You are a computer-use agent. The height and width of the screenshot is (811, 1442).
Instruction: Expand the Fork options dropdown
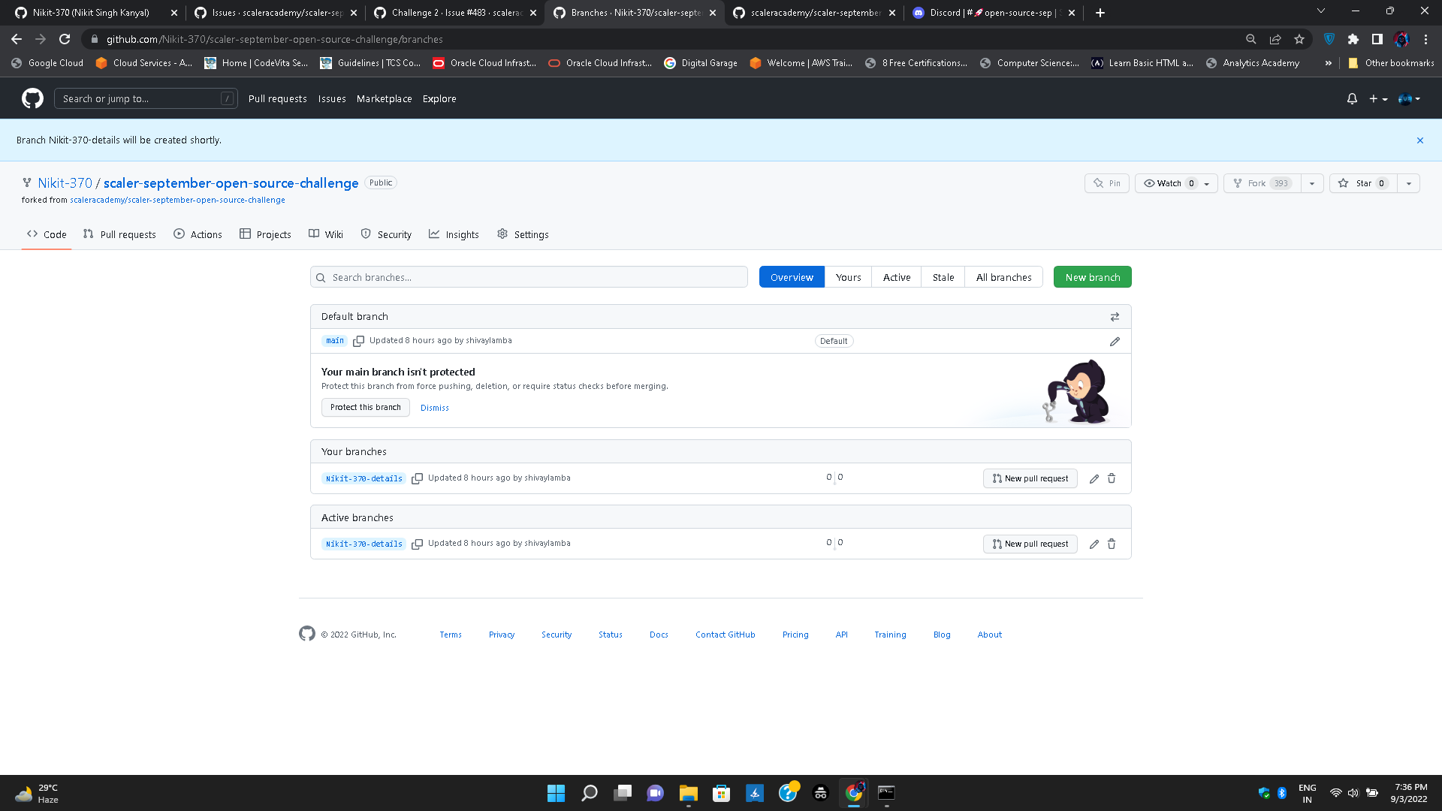(x=1312, y=182)
